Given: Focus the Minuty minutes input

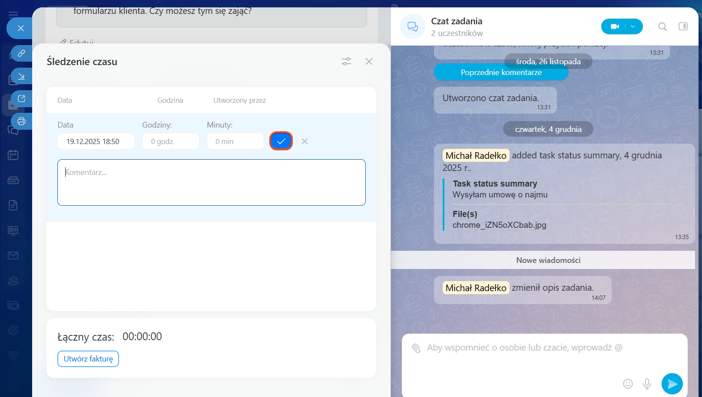Looking at the screenshot, I should (235, 141).
